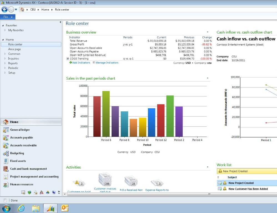Click Home in the breadcrumb path
Image resolution: width=277 pixels, height=213 pixels.
(x=45, y=9)
